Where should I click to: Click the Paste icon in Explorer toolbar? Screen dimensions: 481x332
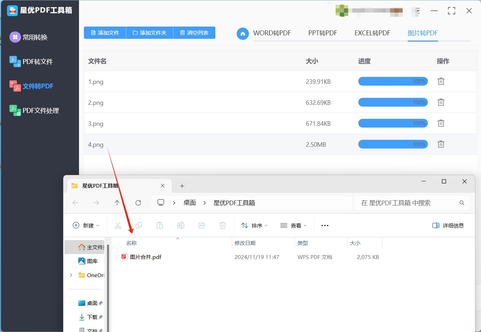click(160, 225)
